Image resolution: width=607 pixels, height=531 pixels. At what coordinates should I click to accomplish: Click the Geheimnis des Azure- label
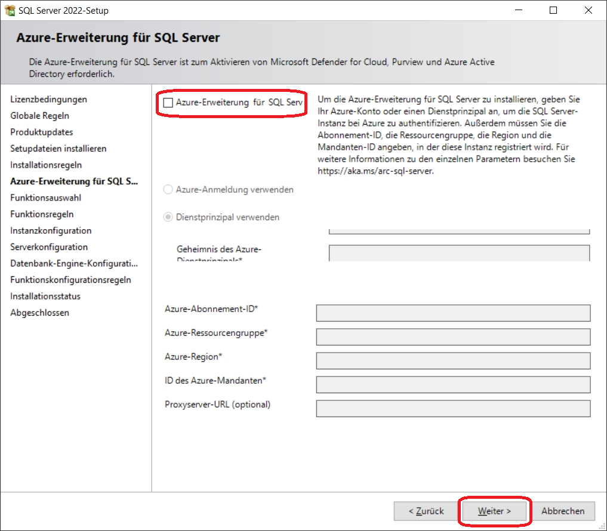coord(219,249)
